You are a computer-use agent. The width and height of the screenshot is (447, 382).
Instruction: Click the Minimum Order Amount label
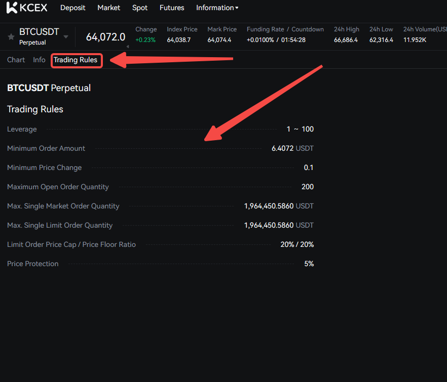46,148
